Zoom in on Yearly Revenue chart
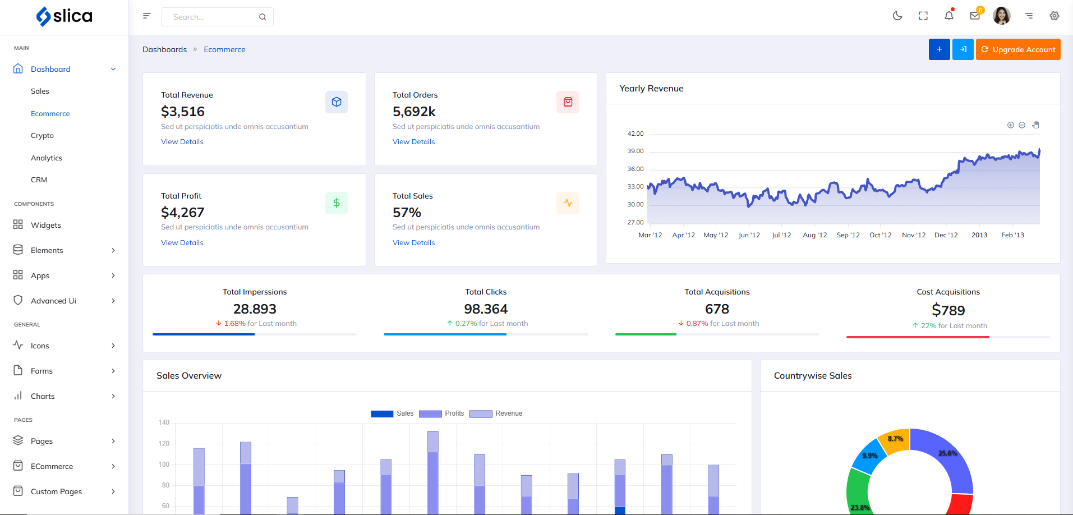This screenshot has height=515, width=1073. [1011, 125]
